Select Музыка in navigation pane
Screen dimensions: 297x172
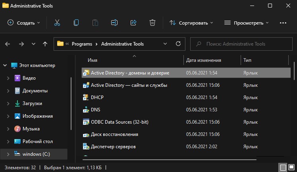point(31,129)
